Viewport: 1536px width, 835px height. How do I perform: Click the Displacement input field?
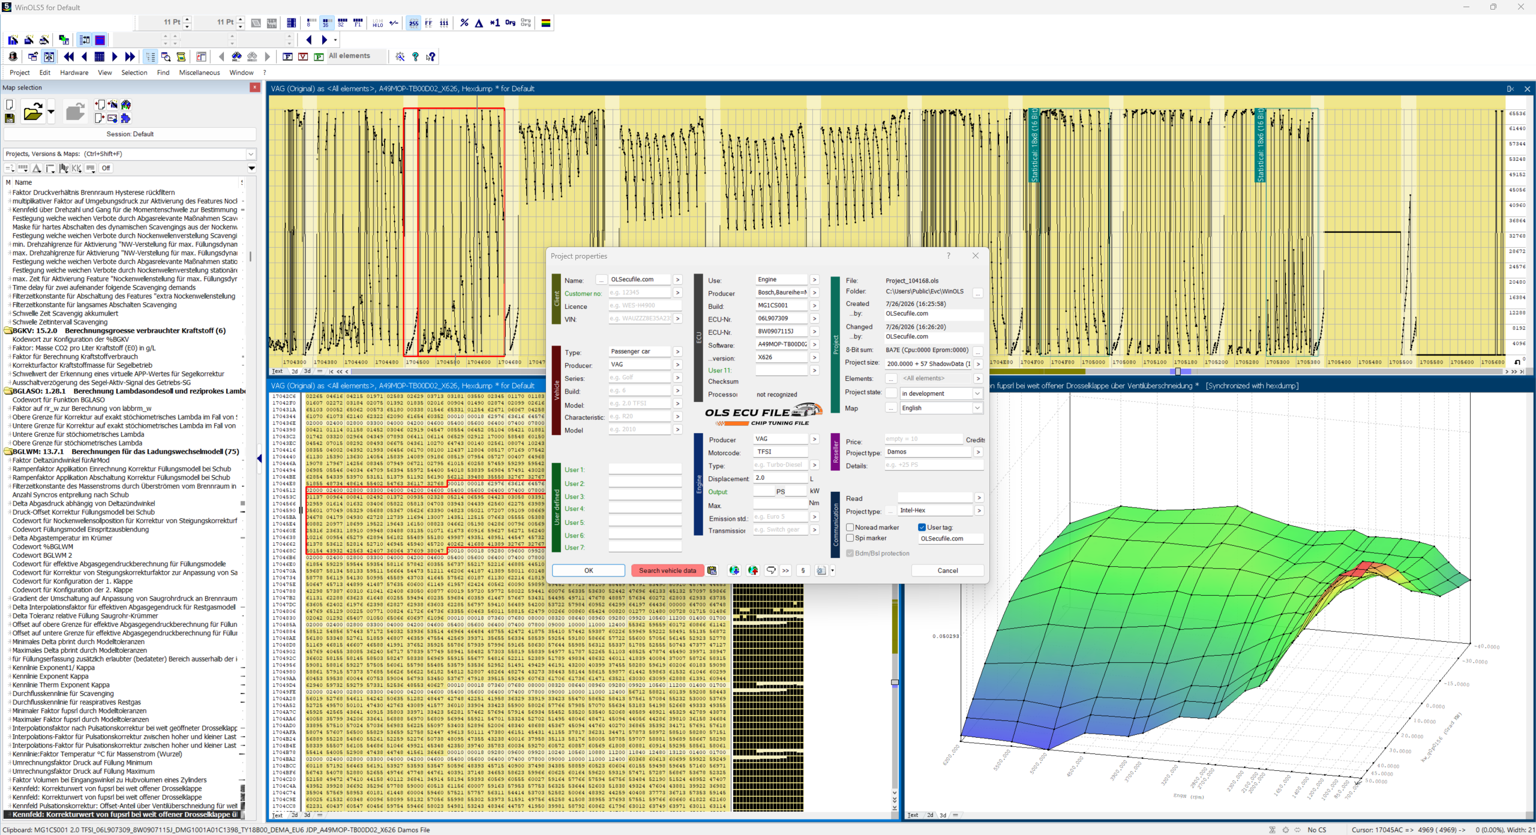(x=781, y=478)
